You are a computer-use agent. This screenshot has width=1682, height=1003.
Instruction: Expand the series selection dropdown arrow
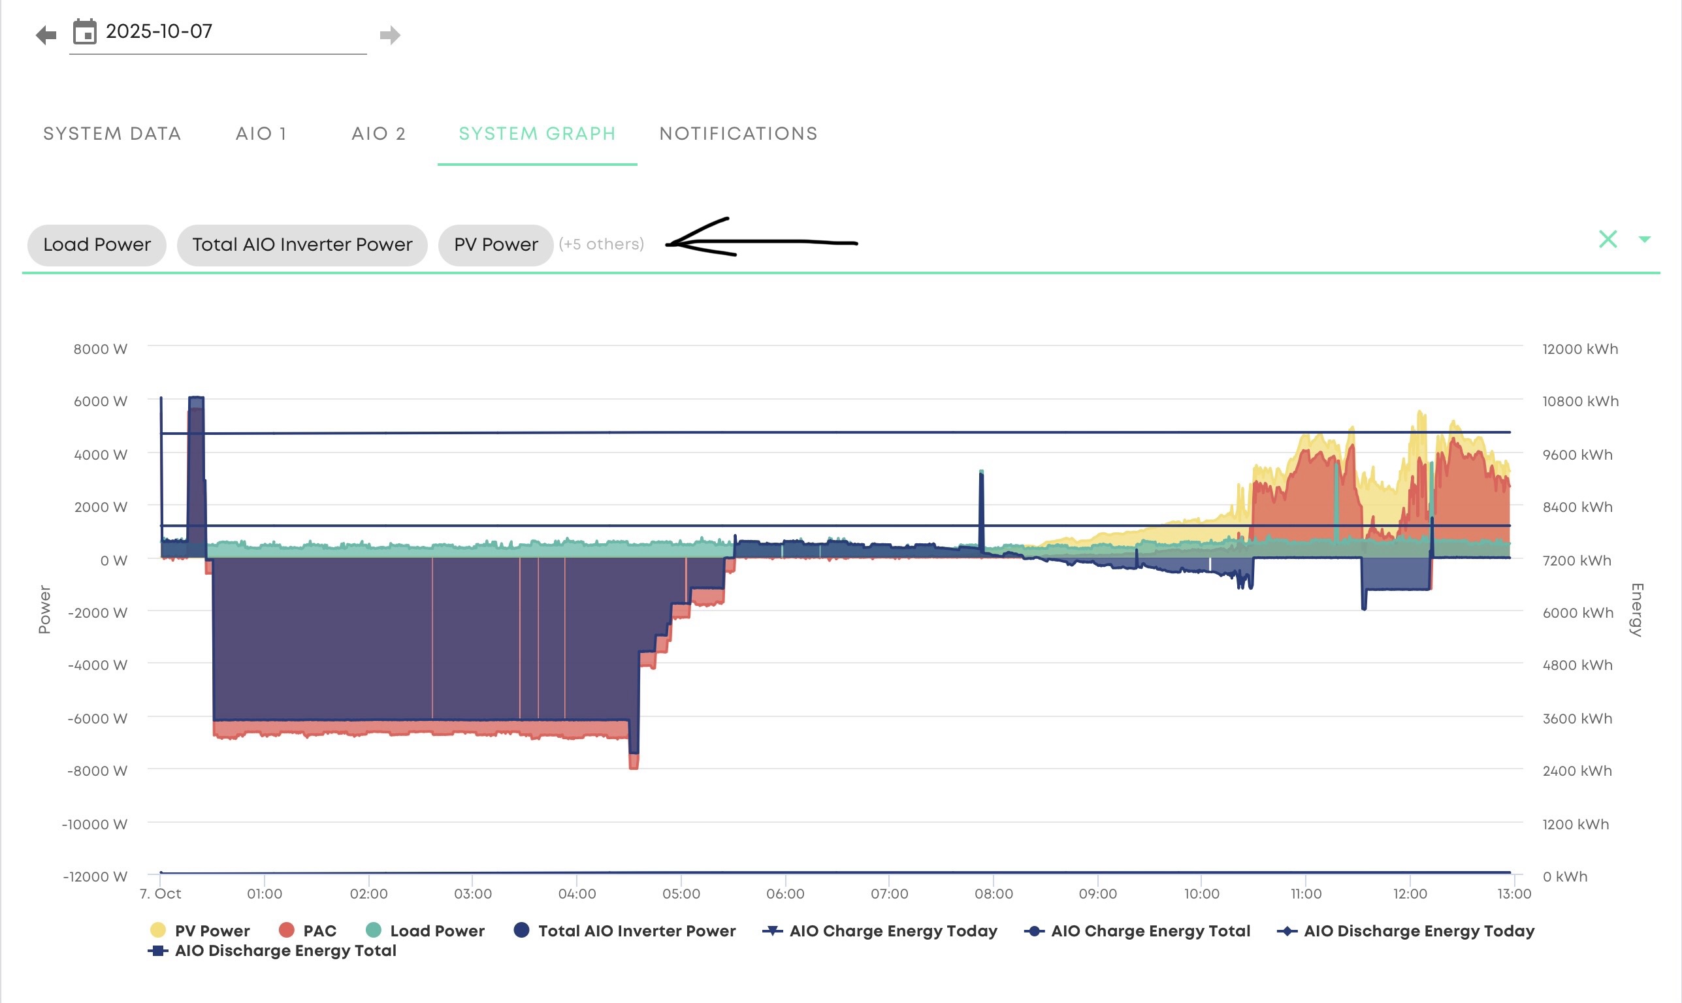[x=1644, y=239]
